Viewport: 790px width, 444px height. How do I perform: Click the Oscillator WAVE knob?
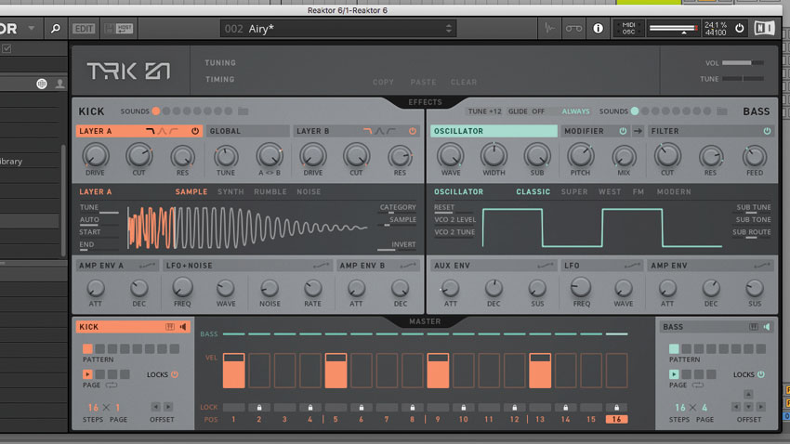(451, 155)
